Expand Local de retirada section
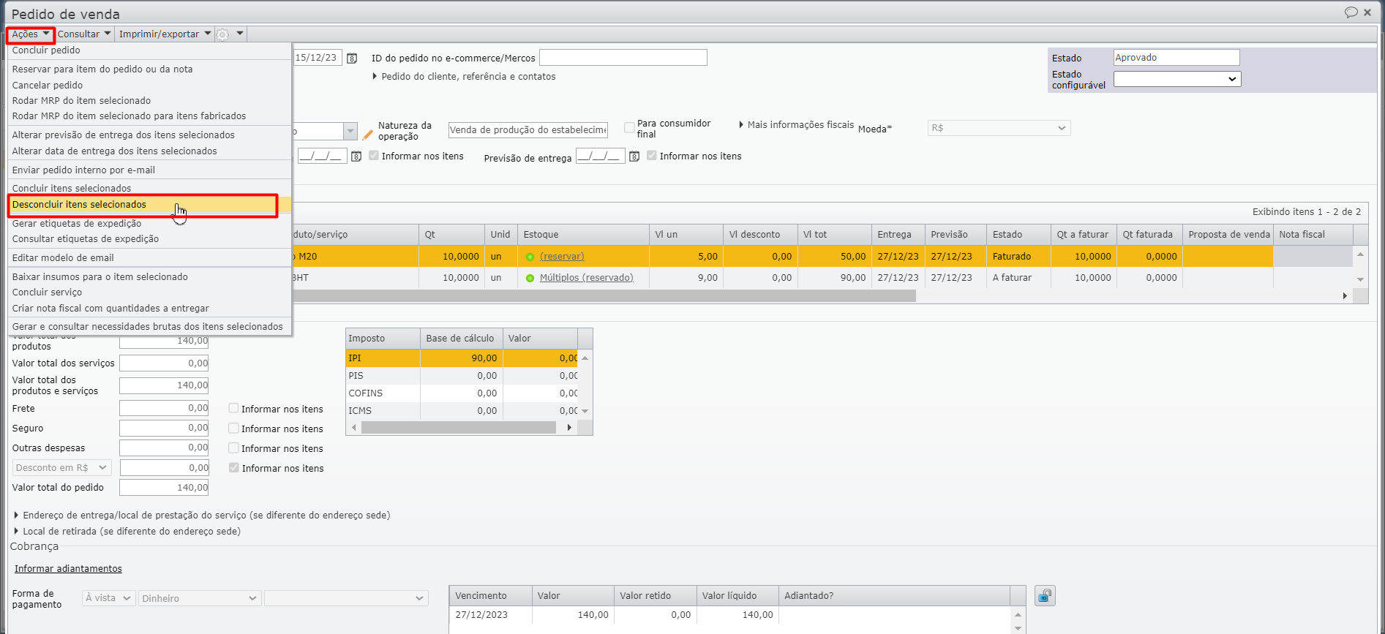1385x634 pixels. click(127, 532)
